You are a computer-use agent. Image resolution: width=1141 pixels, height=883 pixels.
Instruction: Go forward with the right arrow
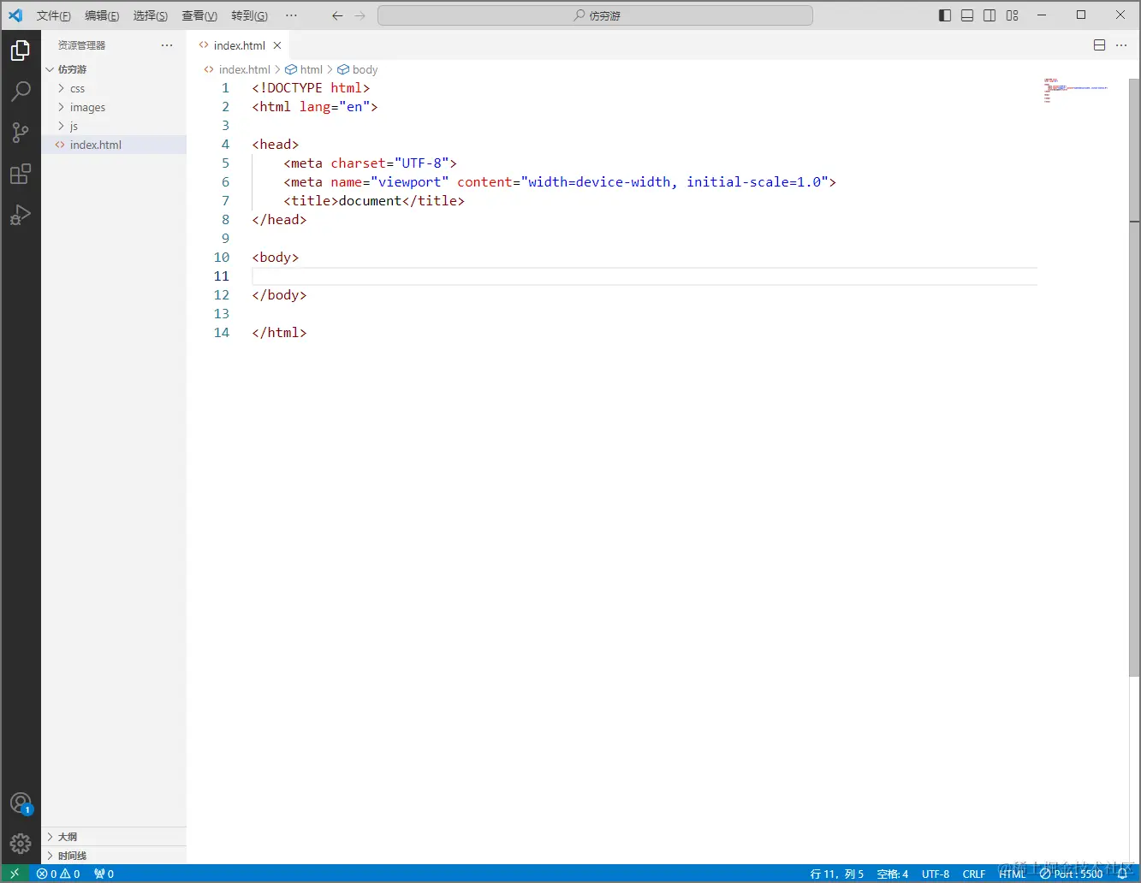[360, 15]
